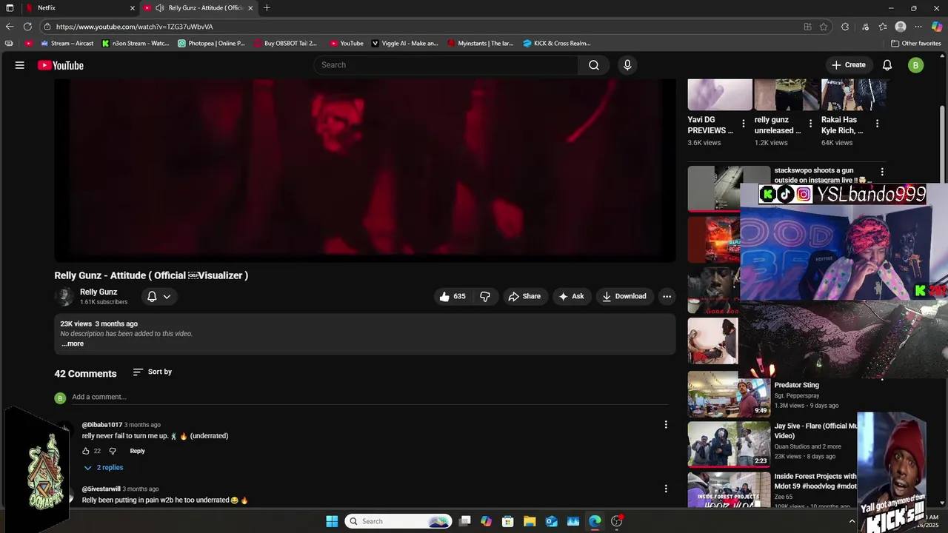Open the Photopea bookmark
The width and height of the screenshot is (948, 533).
point(212,44)
